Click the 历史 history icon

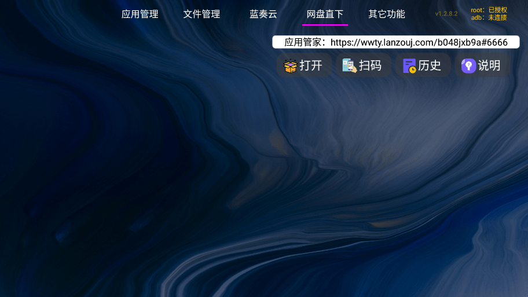(x=409, y=65)
